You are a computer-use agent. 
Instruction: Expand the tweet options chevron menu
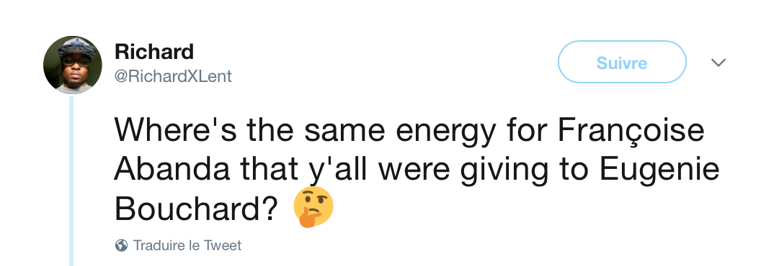[718, 63]
